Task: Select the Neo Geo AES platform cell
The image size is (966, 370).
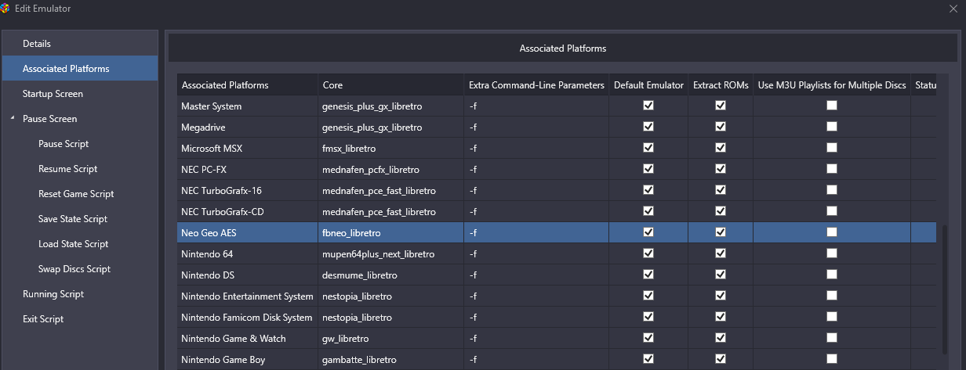Action: click(x=247, y=233)
